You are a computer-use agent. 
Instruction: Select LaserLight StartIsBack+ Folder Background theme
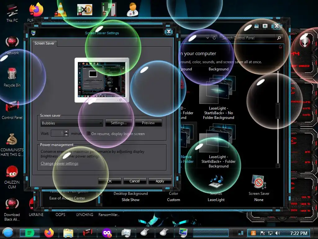click(218, 146)
